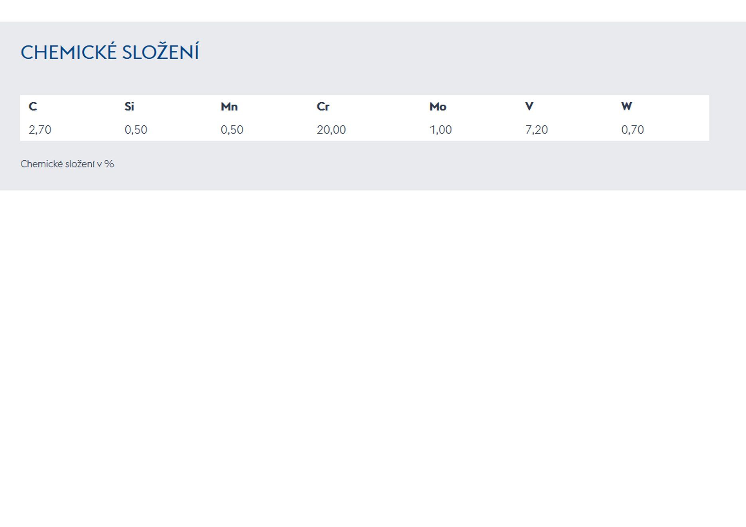Select the Si column header
The width and height of the screenshot is (746, 527).
point(129,107)
